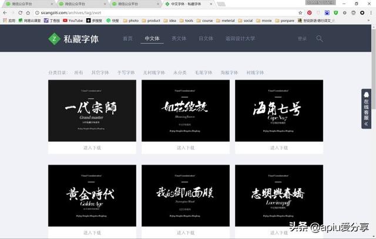Click the green Z site logo
Screen dimensions: 376x239
click(x=54, y=39)
